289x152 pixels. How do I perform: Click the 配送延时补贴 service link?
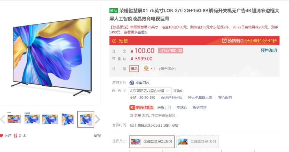coord(171,98)
